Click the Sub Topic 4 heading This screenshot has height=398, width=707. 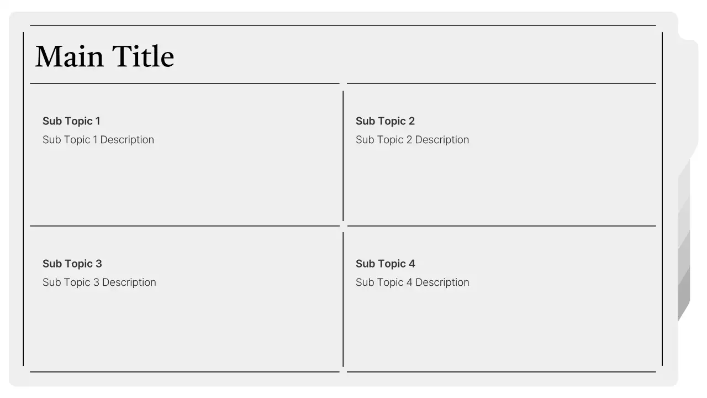point(385,264)
